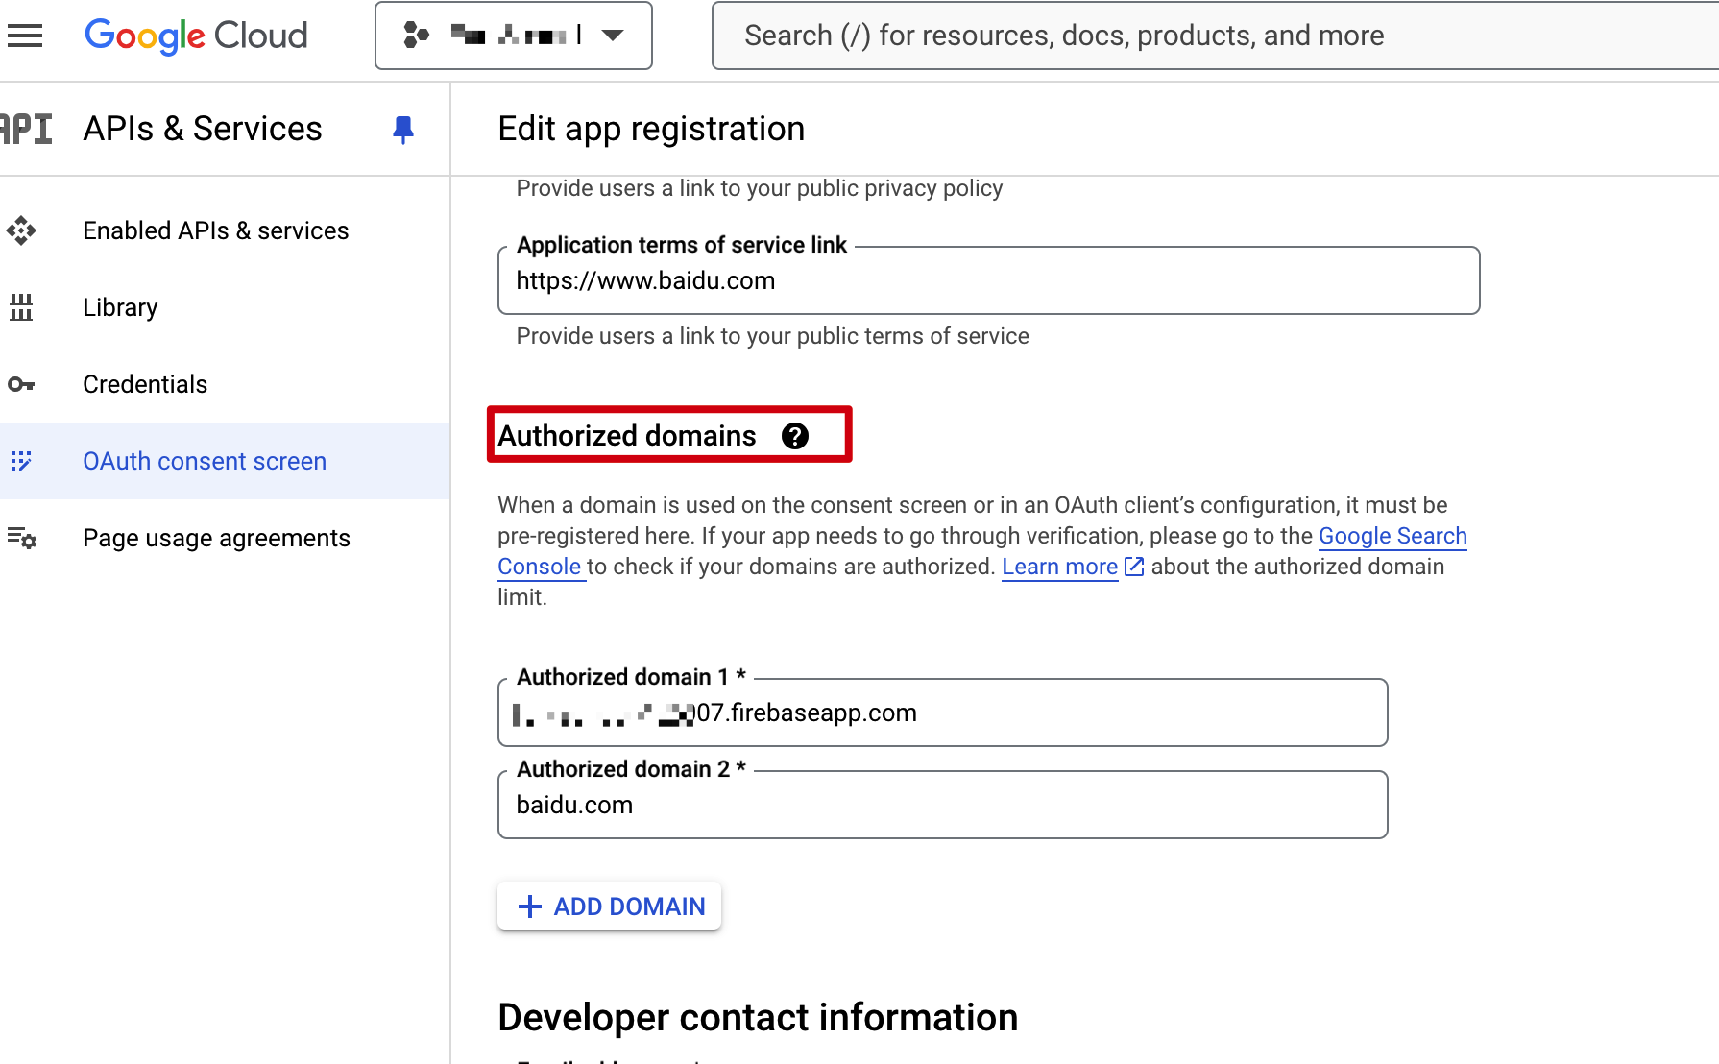
Task: Click the Enabled APIs & services icon
Action: (x=21, y=230)
